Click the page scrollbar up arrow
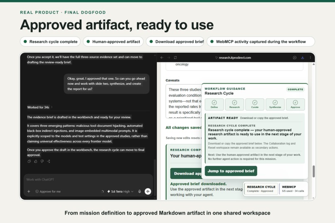 point(314,64)
